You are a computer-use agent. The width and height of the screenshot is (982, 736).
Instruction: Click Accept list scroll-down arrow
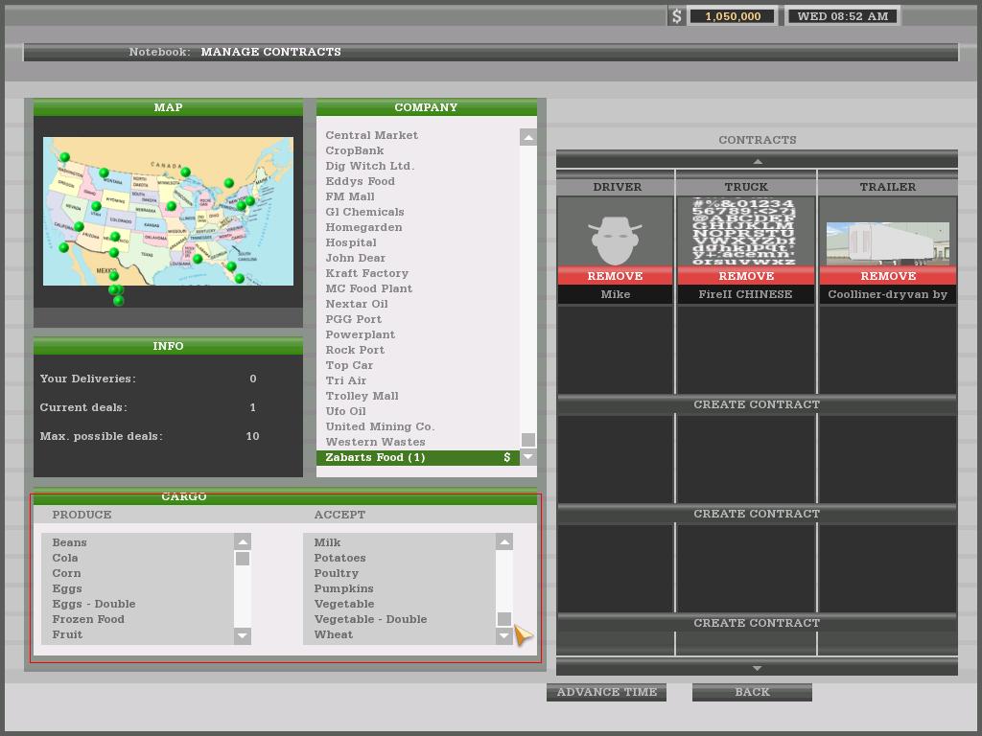click(504, 635)
